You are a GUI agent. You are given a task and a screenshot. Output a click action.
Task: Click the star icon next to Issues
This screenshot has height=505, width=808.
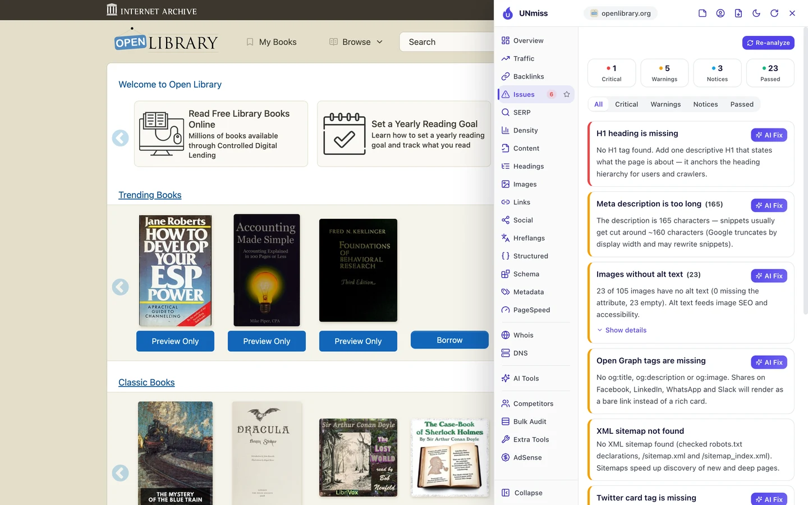567,94
